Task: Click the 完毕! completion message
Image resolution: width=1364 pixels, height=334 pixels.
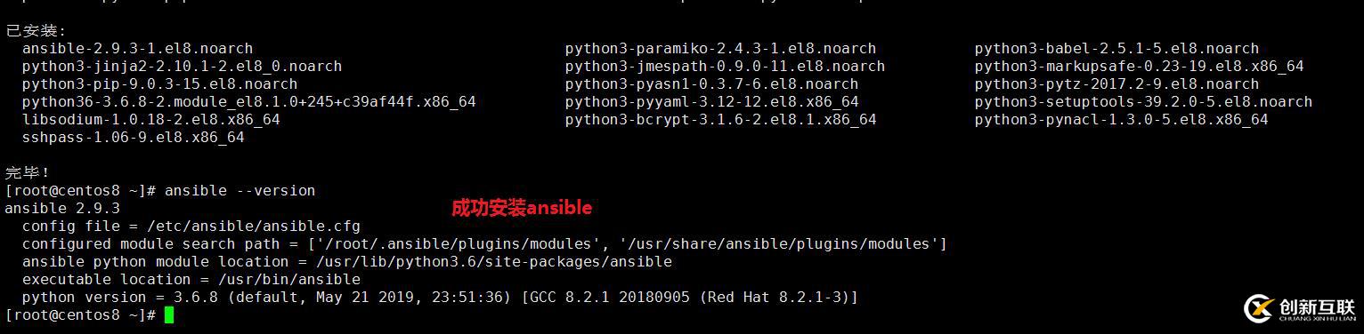Action: point(28,172)
